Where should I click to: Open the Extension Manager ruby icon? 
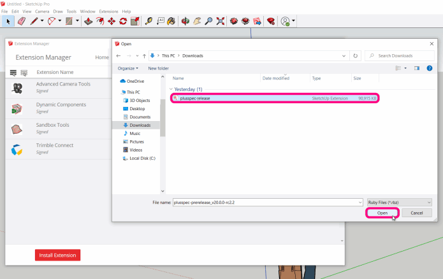tap(271, 21)
